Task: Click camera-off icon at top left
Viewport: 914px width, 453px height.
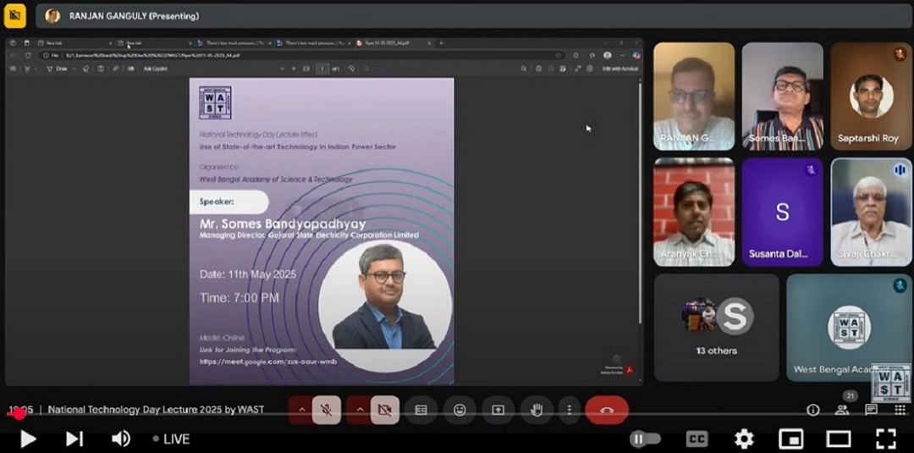Action: [x=14, y=16]
